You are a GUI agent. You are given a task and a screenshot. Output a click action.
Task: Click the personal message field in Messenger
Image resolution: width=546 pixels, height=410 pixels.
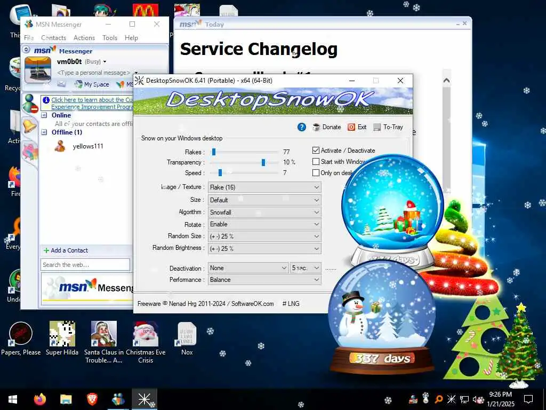(x=93, y=73)
